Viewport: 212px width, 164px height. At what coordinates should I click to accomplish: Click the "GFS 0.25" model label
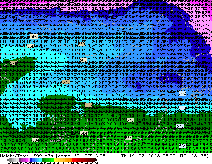click(95, 156)
